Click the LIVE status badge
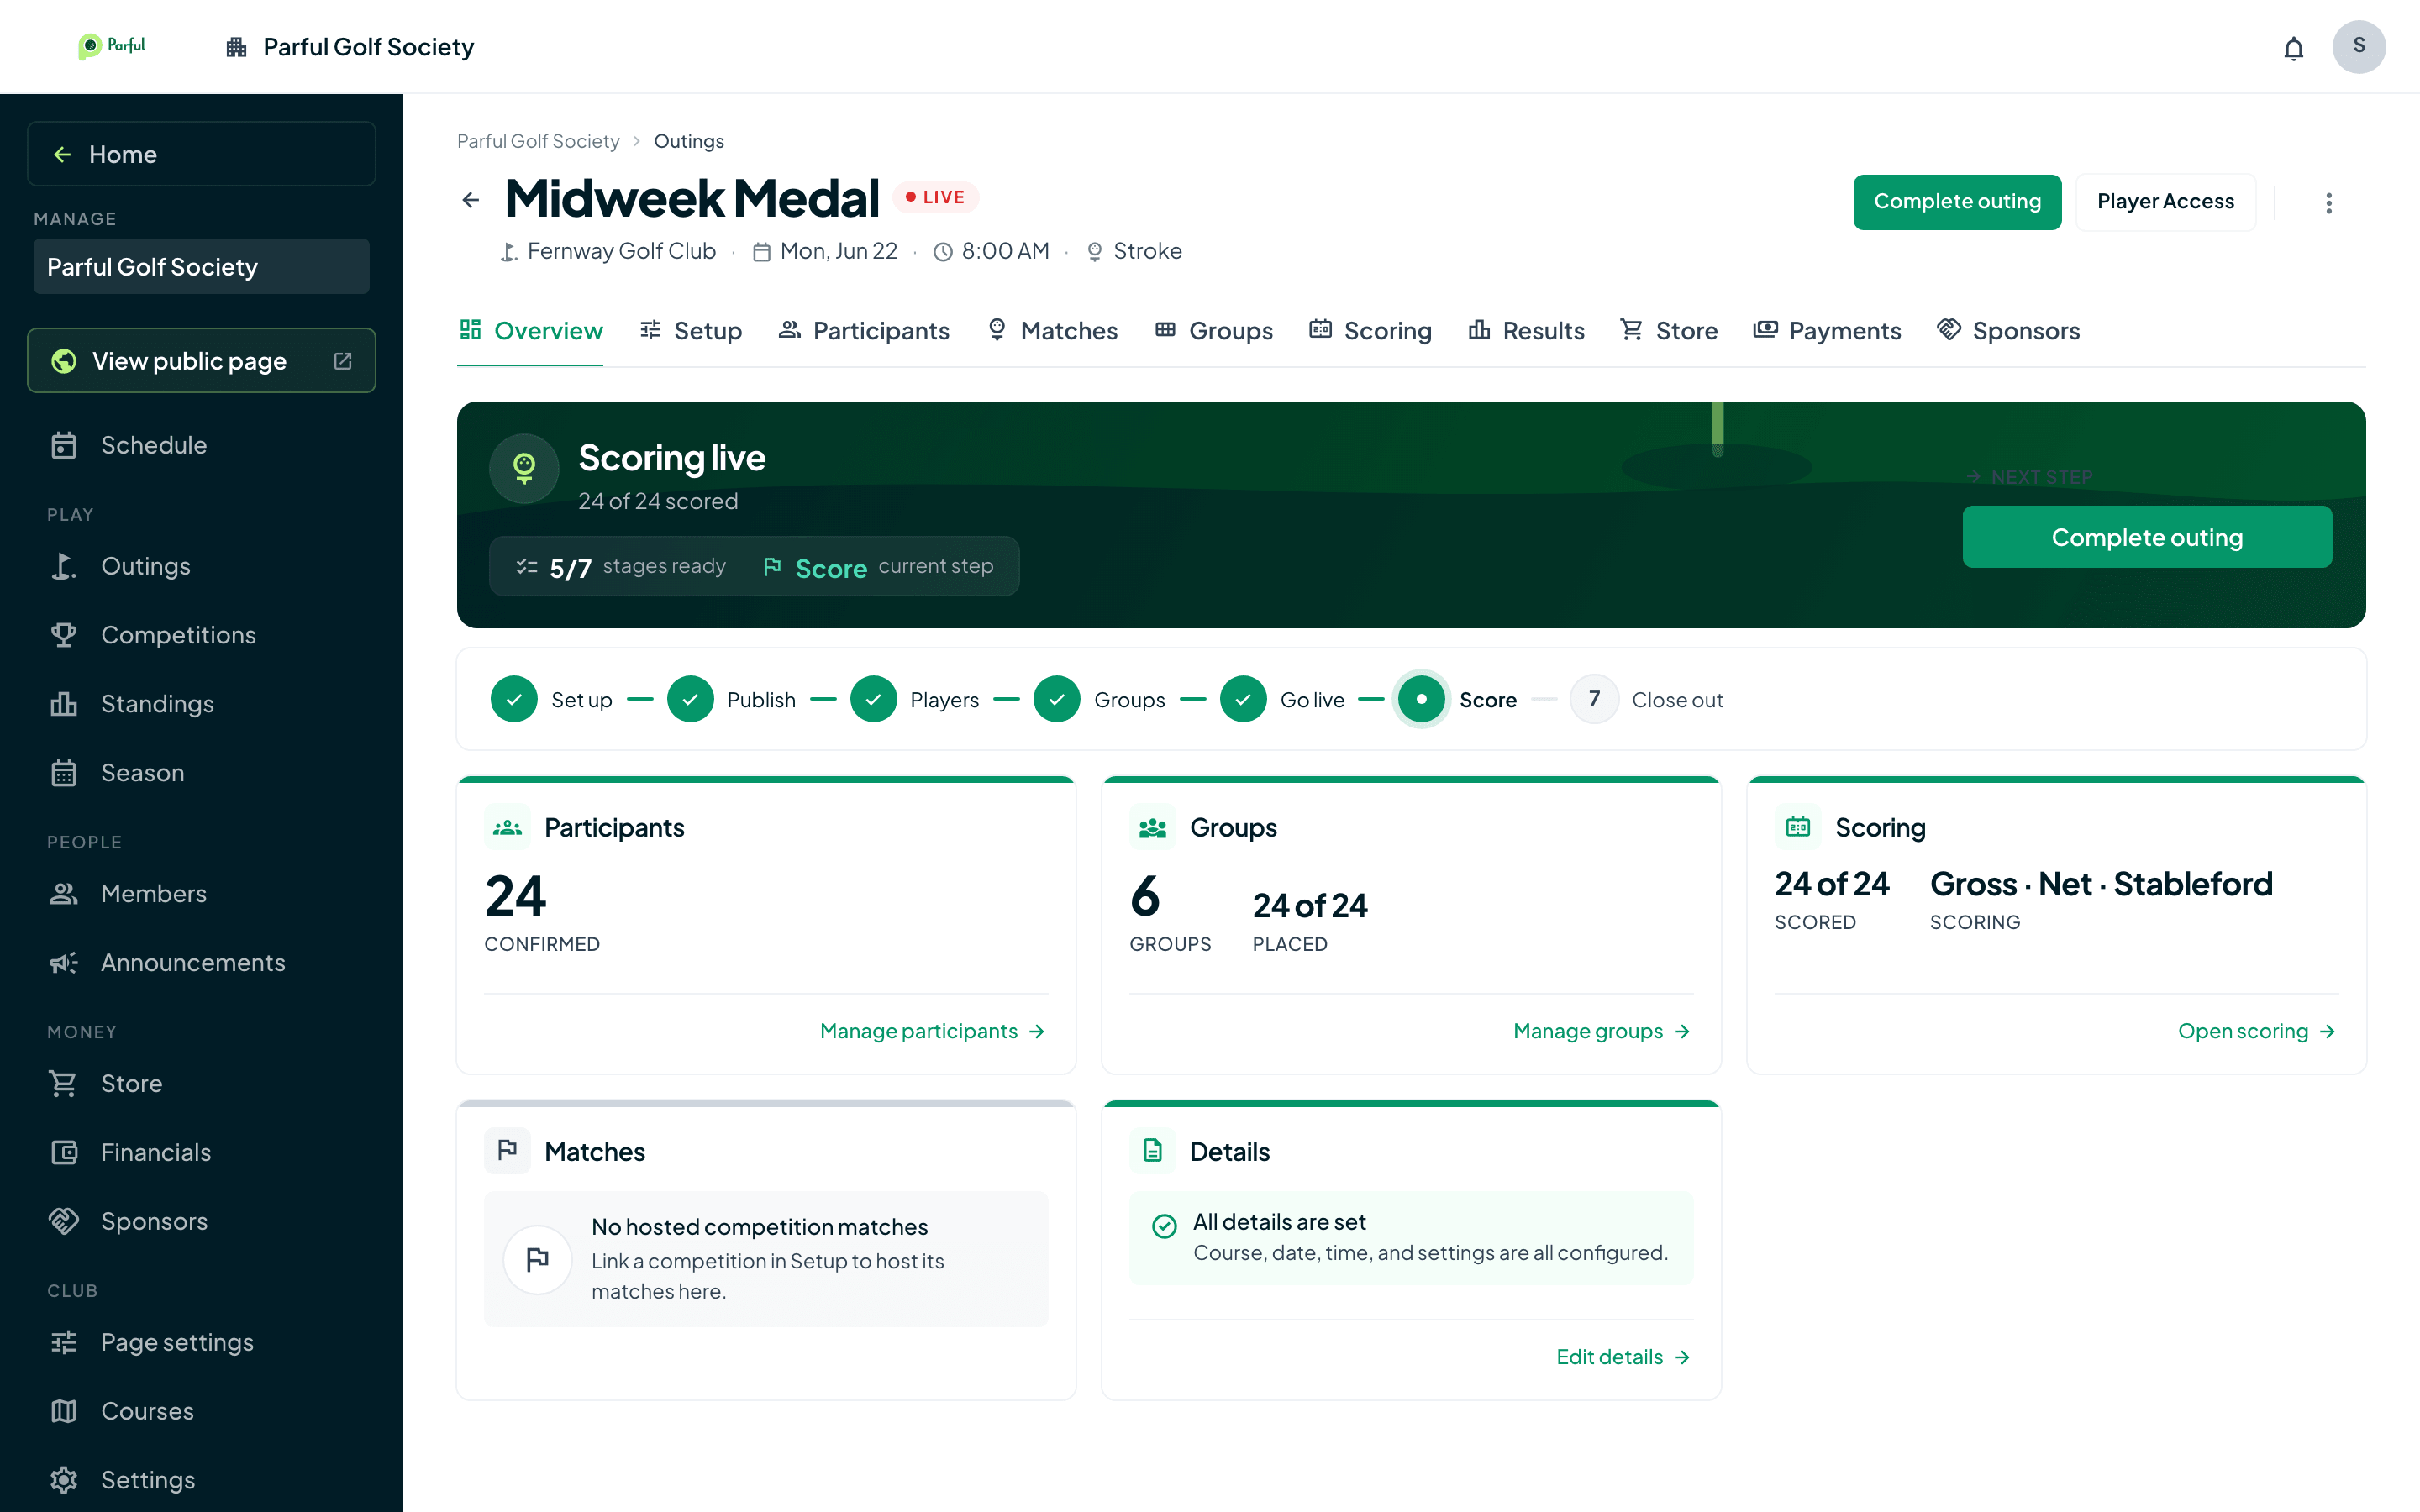2420x1512 pixels. (936, 197)
